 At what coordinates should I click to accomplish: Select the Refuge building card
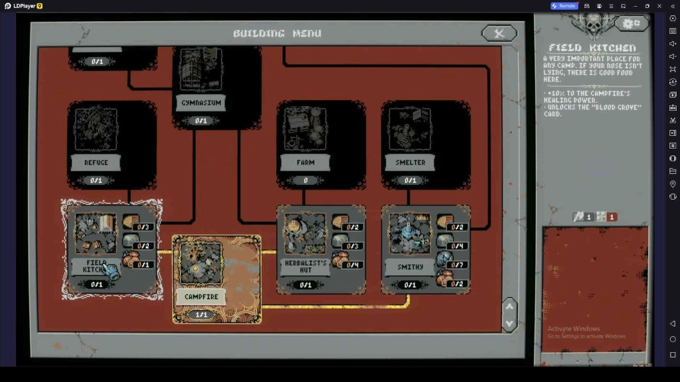(112, 145)
